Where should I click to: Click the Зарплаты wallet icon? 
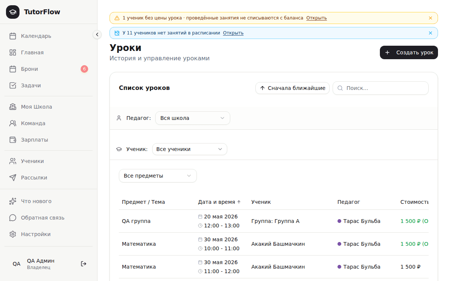tap(13, 140)
